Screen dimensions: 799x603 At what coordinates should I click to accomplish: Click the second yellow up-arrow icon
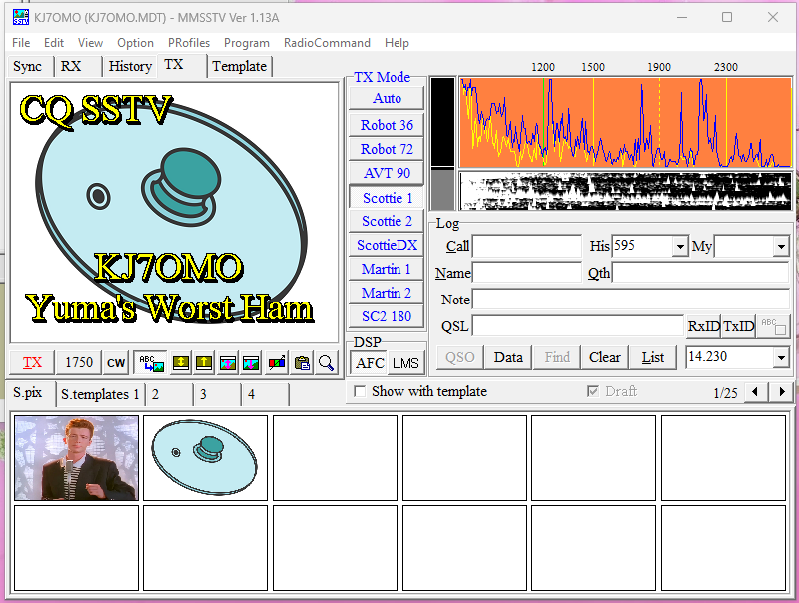pos(204,363)
